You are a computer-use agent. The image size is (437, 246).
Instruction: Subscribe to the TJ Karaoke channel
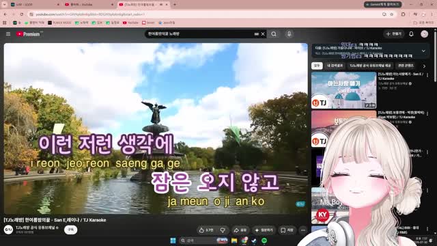click(71, 230)
